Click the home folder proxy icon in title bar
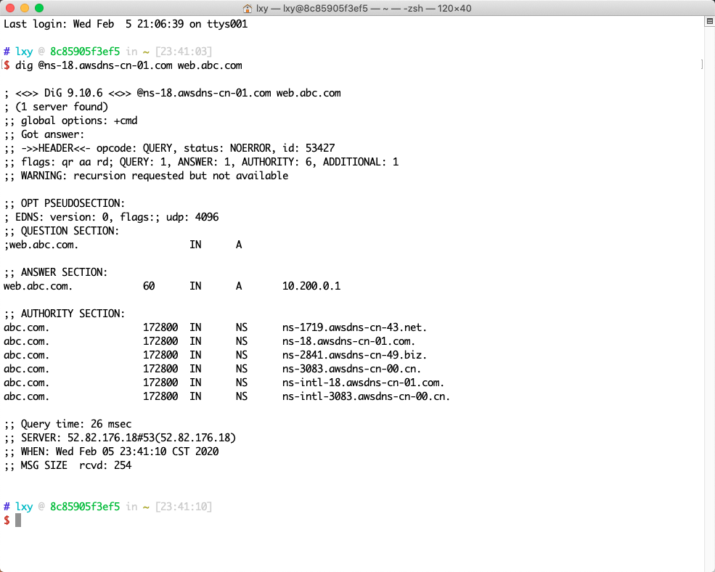The width and height of the screenshot is (715, 572). [248, 8]
